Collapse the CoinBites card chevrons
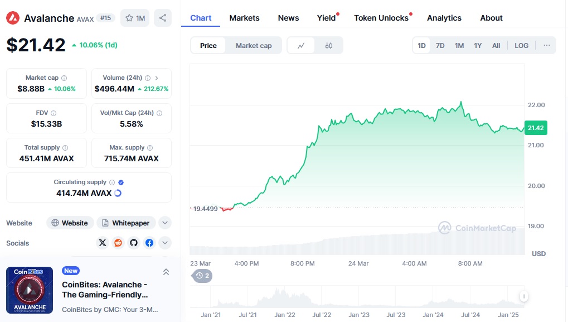Viewport: 568px width, 322px height. tap(166, 272)
